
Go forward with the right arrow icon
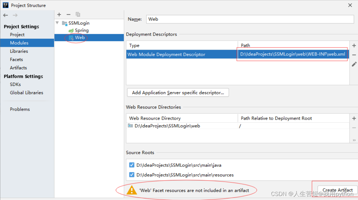tap(15, 15)
